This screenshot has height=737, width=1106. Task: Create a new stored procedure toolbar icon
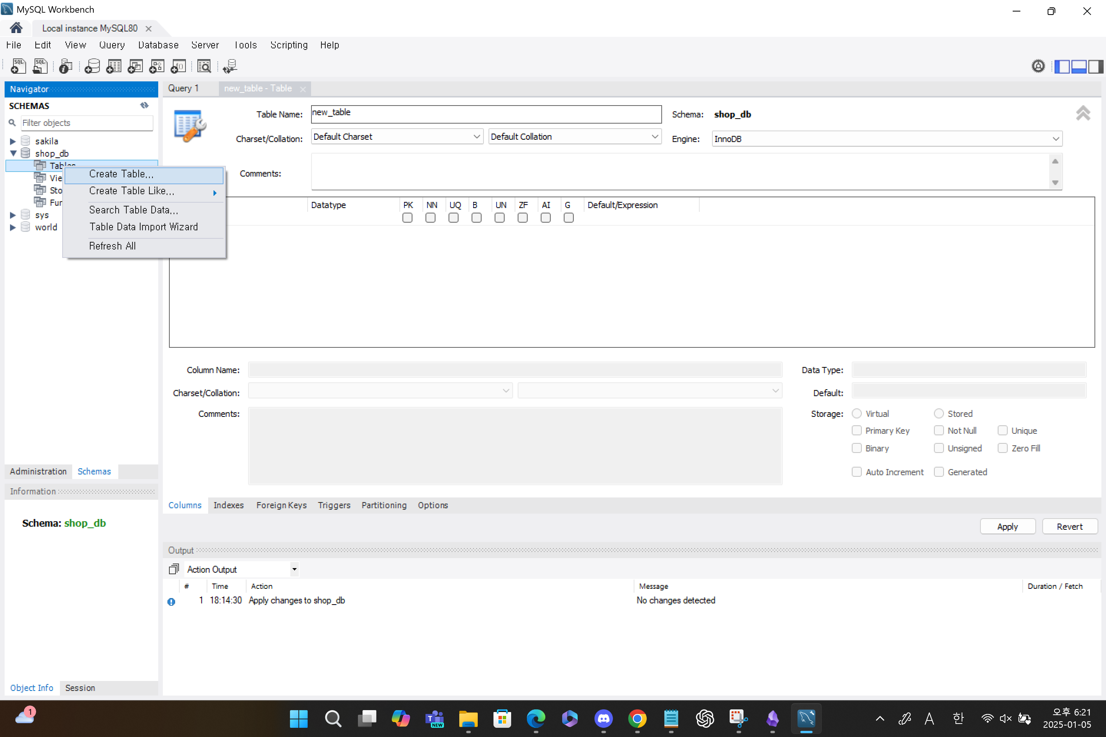pyautogui.click(x=157, y=66)
